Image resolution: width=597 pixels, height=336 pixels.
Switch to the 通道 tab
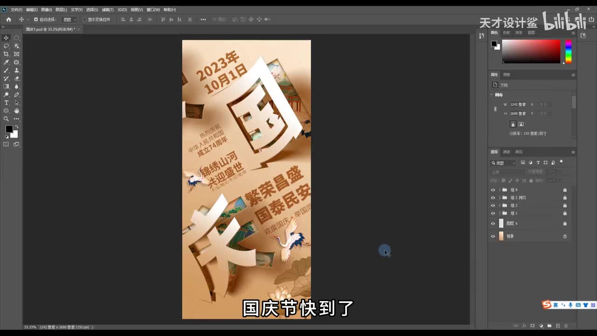(x=507, y=152)
